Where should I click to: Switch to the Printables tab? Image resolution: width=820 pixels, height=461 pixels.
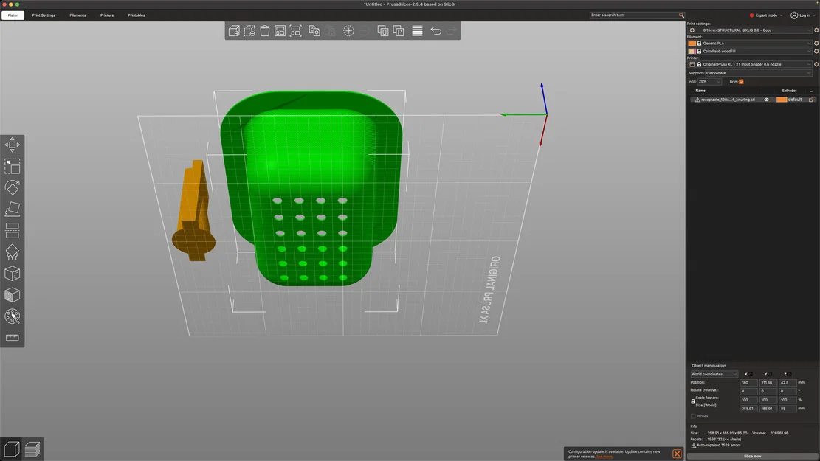[x=137, y=15]
